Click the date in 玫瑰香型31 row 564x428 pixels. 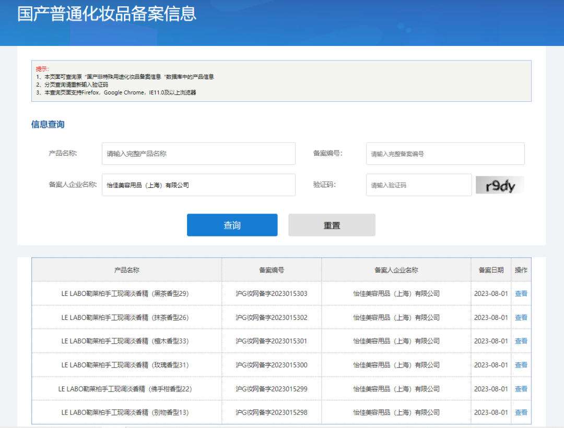coord(491,365)
